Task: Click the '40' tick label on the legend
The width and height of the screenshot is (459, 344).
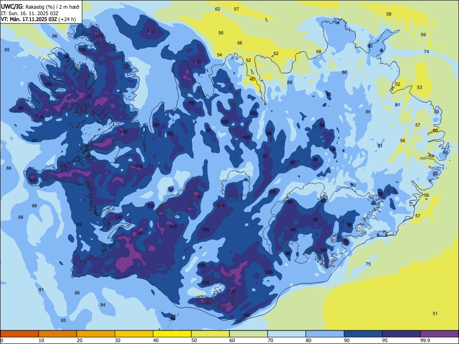Action: (x=156, y=340)
